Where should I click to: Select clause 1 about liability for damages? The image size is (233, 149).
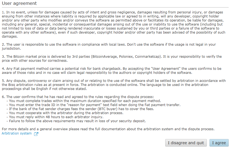(x=114, y=24)
